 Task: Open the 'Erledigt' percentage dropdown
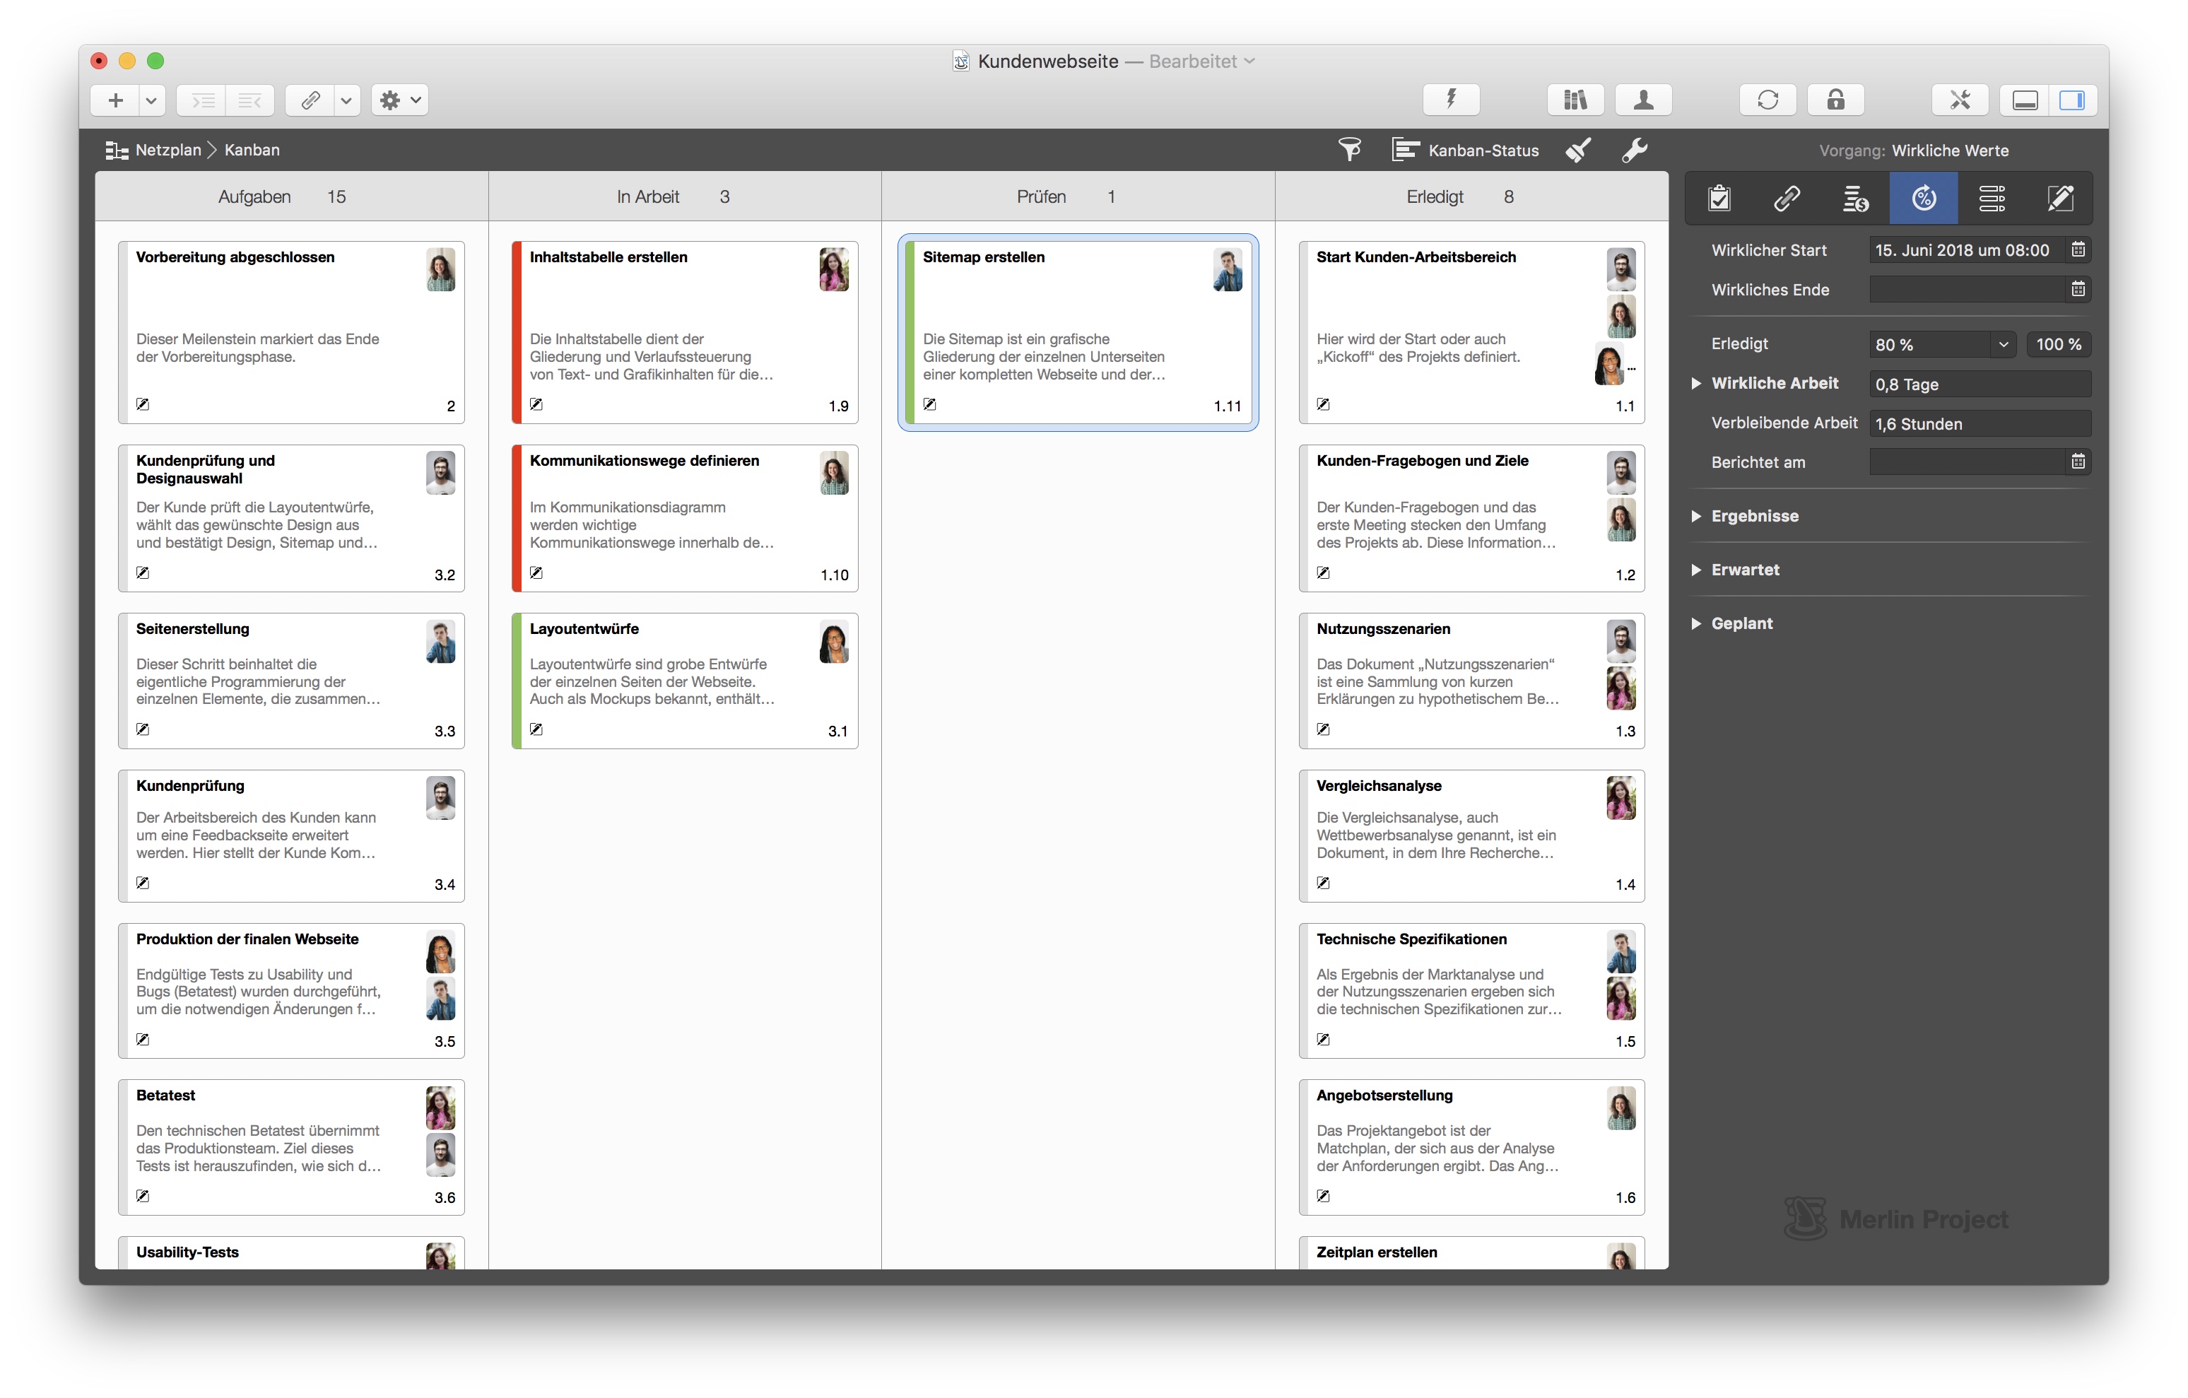2003,343
